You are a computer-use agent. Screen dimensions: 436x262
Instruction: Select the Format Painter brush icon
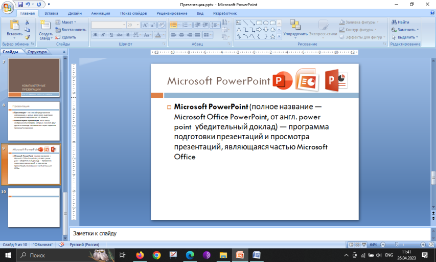coord(27,37)
